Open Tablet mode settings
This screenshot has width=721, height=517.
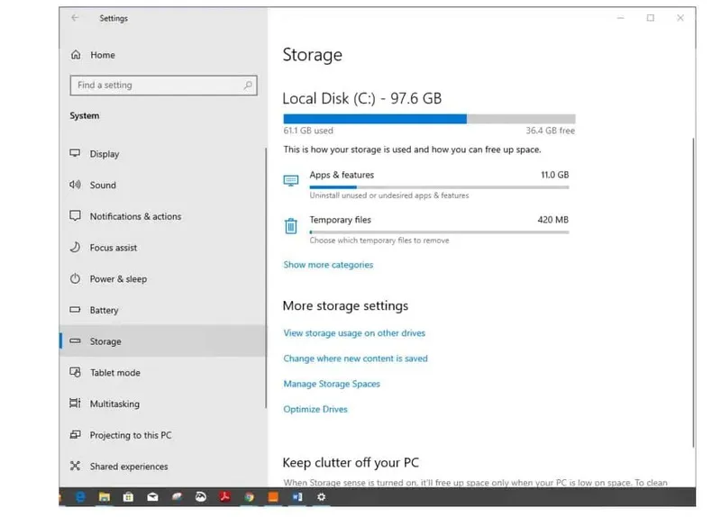pyautogui.click(x=114, y=373)
